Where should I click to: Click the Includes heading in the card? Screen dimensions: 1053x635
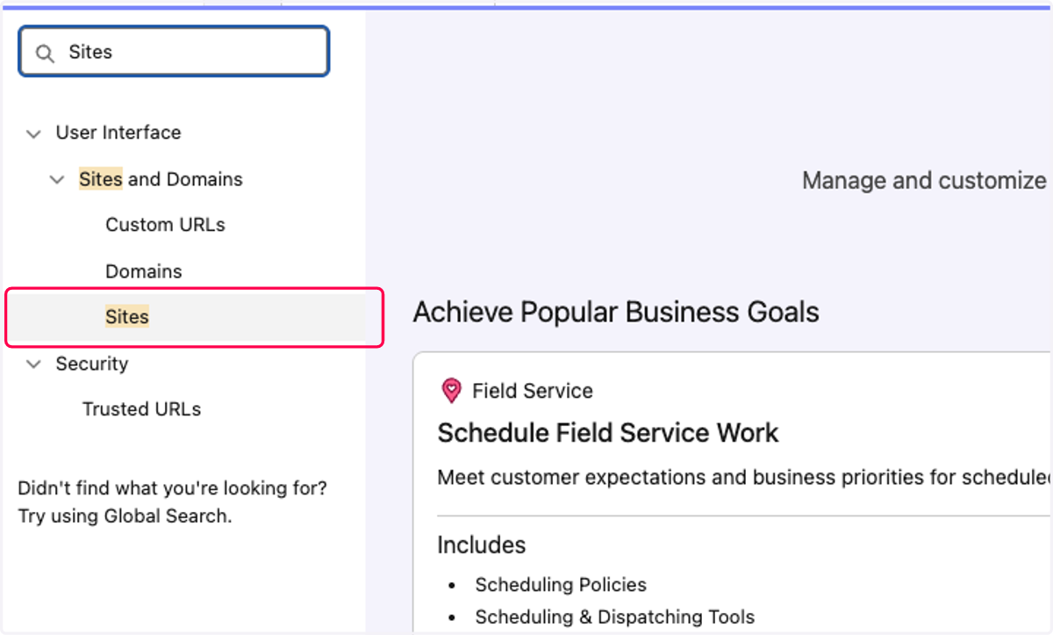click(x=482, y=545)
